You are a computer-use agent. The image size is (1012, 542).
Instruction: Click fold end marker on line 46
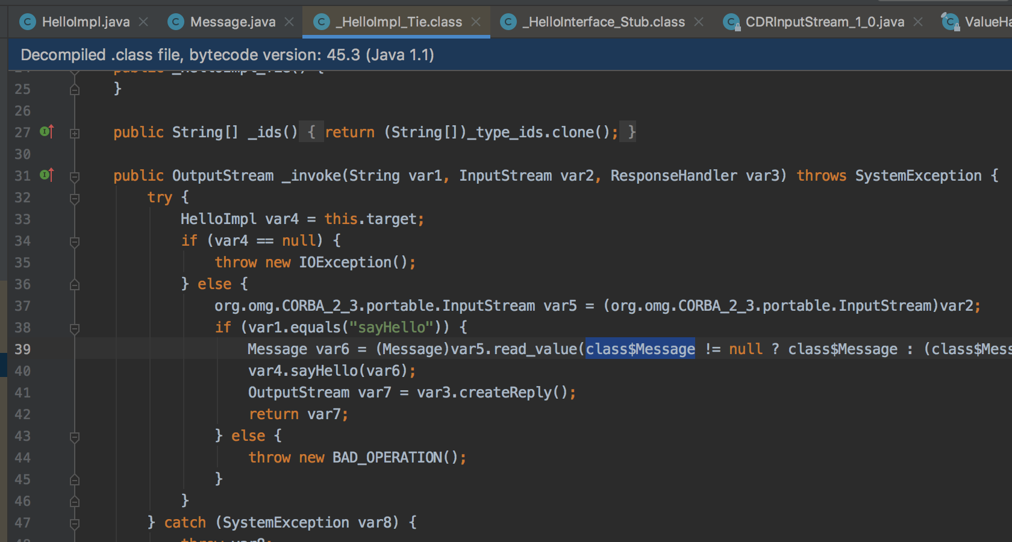pos(75,501)
